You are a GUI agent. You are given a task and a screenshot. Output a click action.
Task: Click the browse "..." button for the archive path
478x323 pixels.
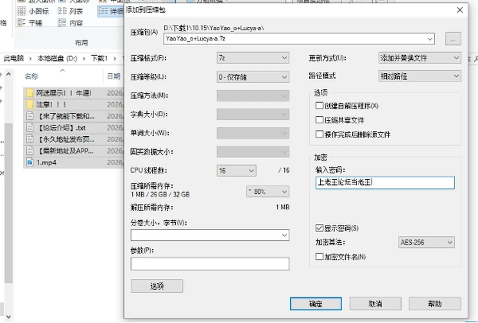453,39
